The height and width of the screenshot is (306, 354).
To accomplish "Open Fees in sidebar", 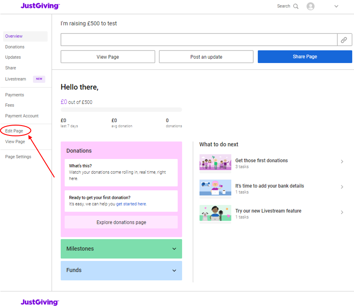I will click(9, 105).
